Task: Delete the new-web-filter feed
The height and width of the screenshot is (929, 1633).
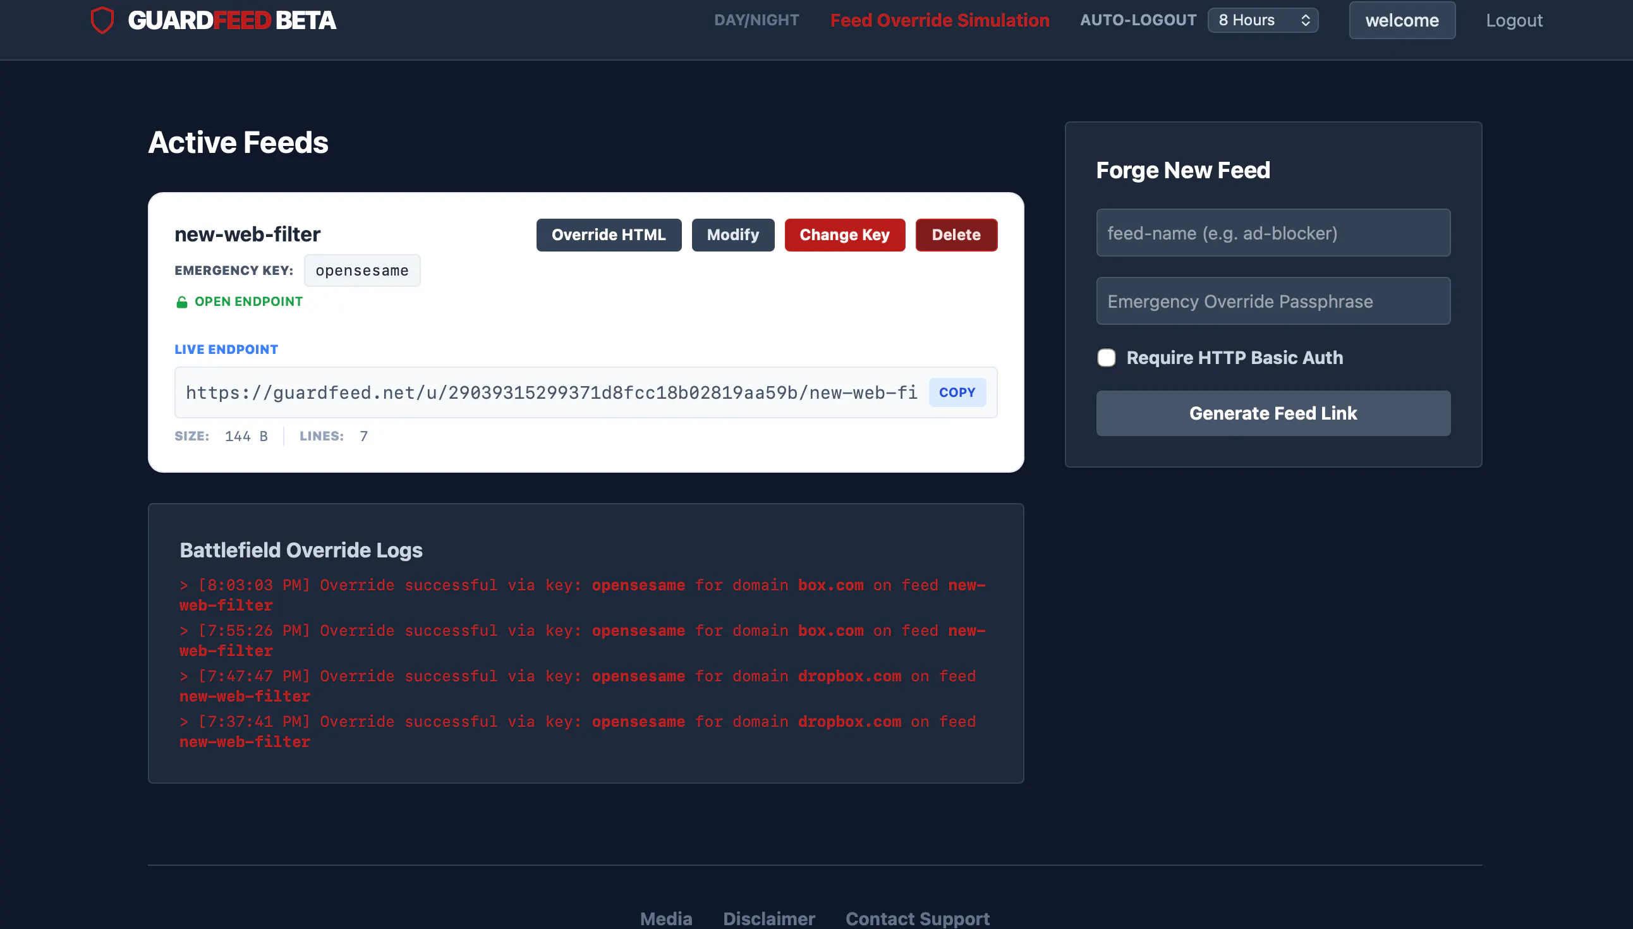Action: point(956,235)
